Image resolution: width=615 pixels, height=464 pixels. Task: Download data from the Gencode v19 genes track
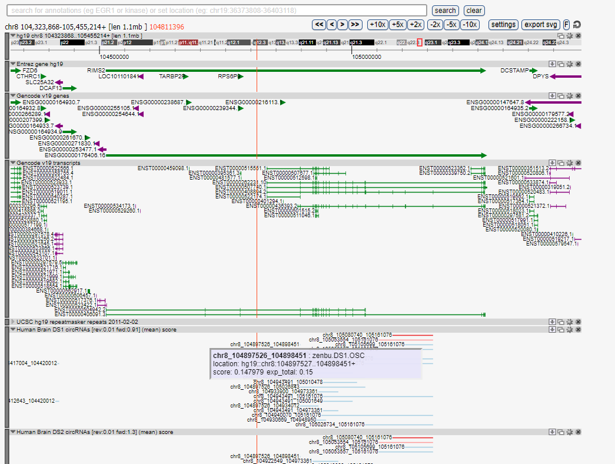point(552,95)
